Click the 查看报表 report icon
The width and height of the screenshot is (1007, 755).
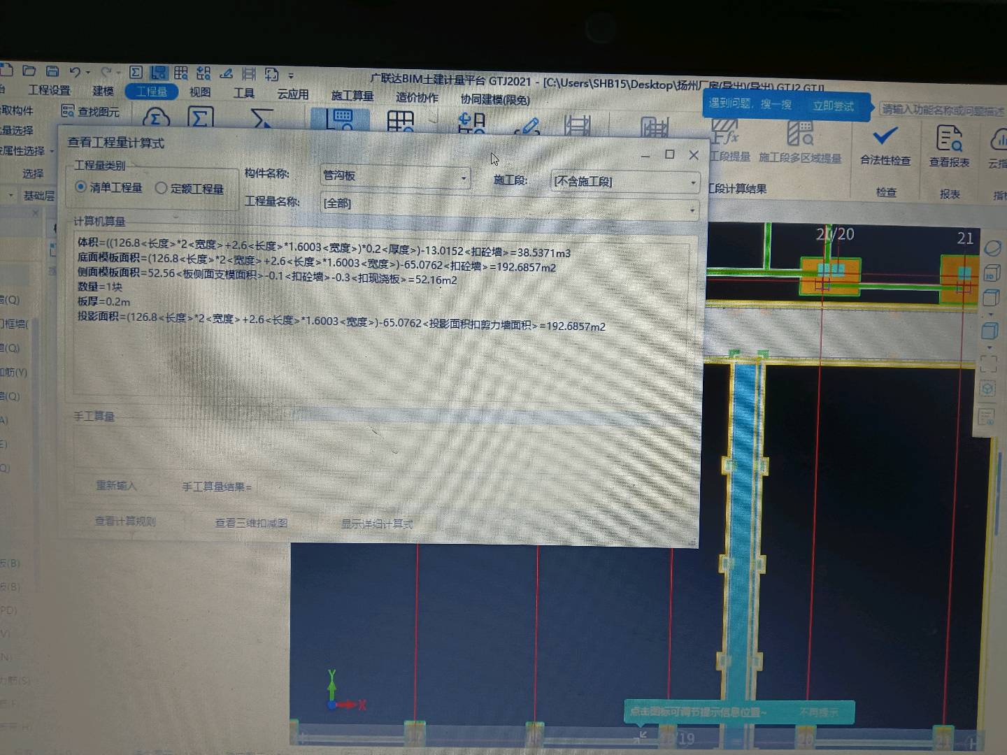coord(949,138)
